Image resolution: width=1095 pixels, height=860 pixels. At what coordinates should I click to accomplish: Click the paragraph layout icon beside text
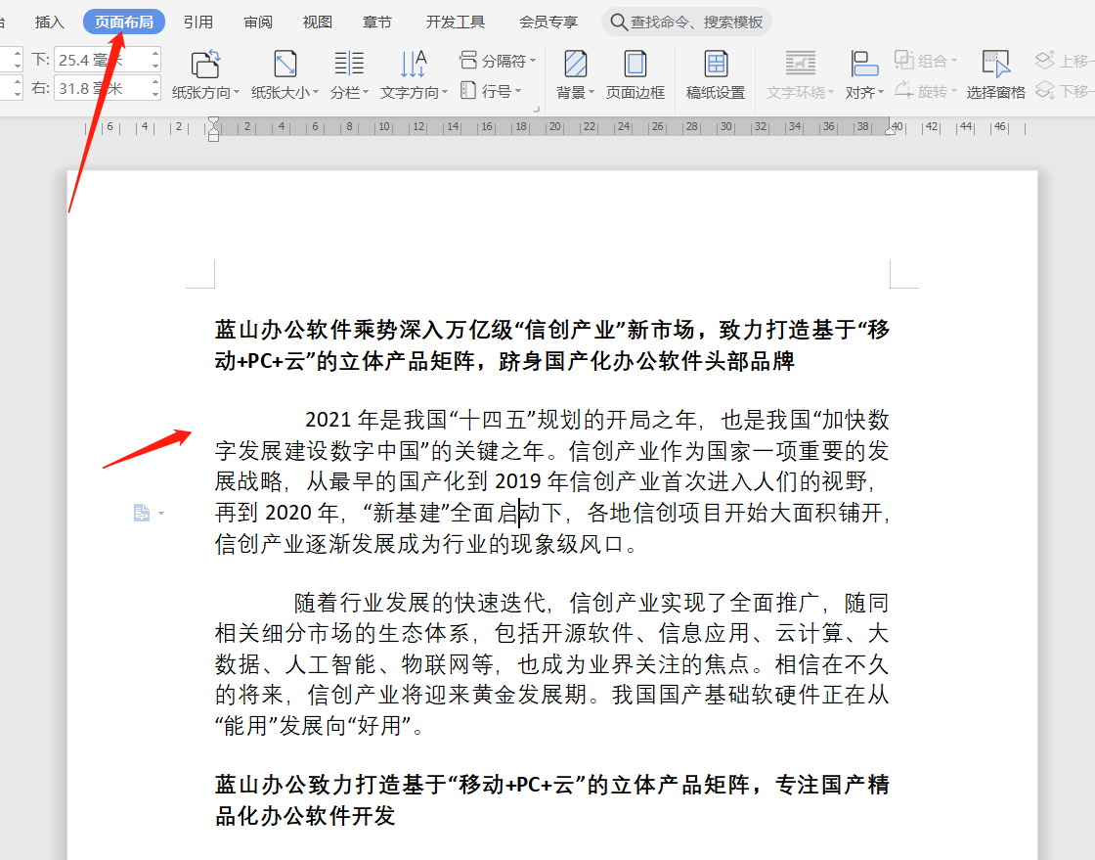[x=142, y=513]
